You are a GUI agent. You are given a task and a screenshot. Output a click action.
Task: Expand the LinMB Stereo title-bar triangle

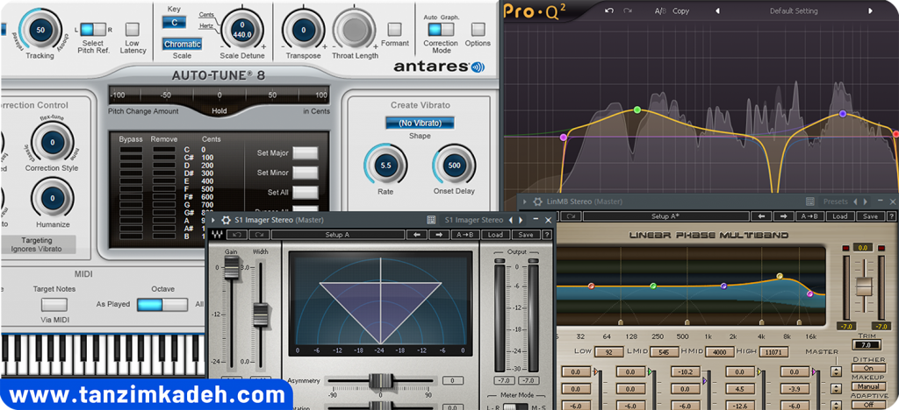525,201
